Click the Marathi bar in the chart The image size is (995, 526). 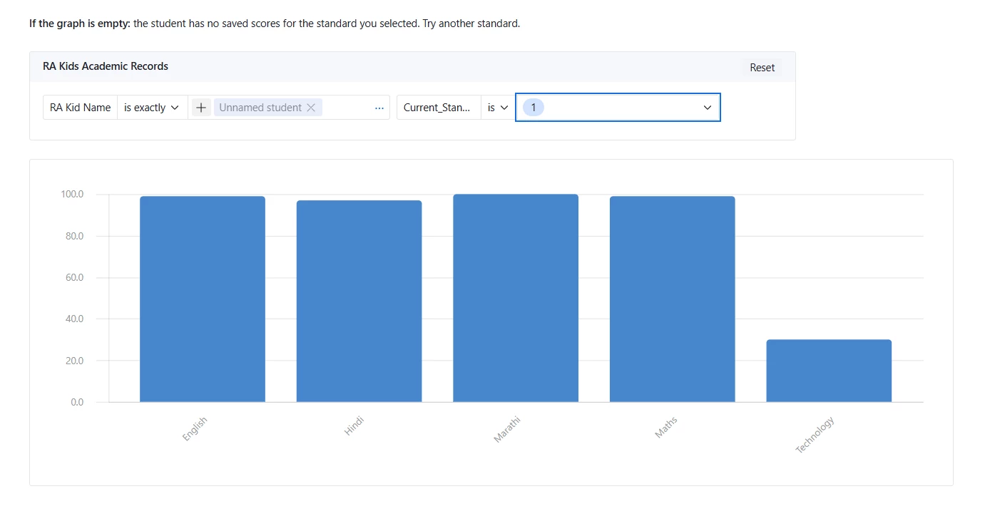point(516,298)
